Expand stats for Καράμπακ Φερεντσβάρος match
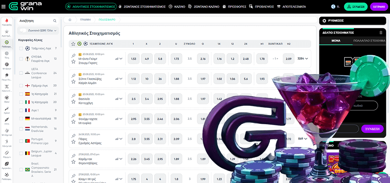Viewport: 390px width, 183px height. (119, 159)
